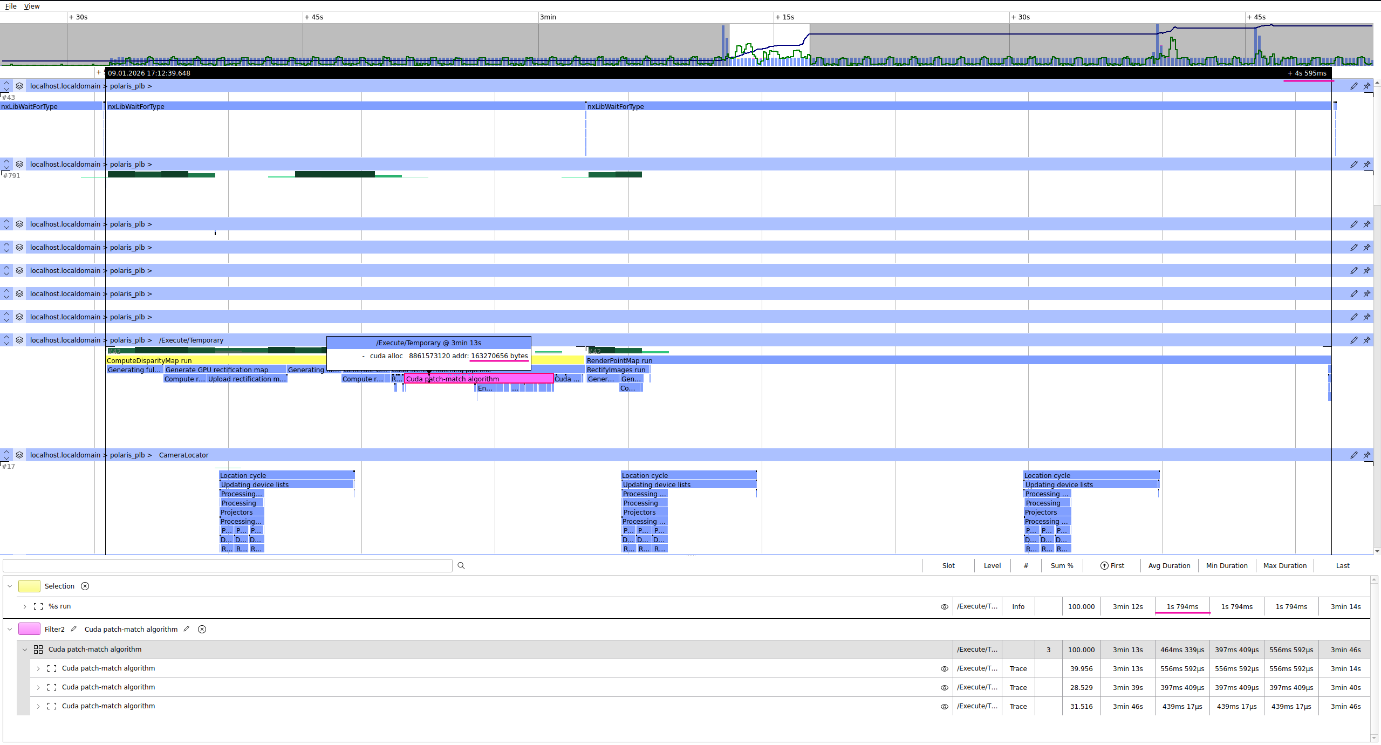Click the filter search input field
1381x745 pixels.
227,565
